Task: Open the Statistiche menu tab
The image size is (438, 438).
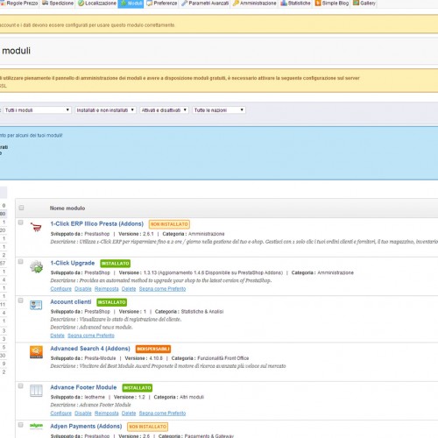Action: (x=295, y=4)
